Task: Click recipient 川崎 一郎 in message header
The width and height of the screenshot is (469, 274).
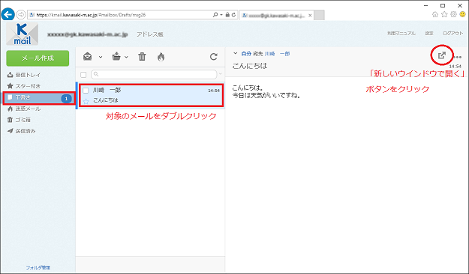Action: (277, 54)
